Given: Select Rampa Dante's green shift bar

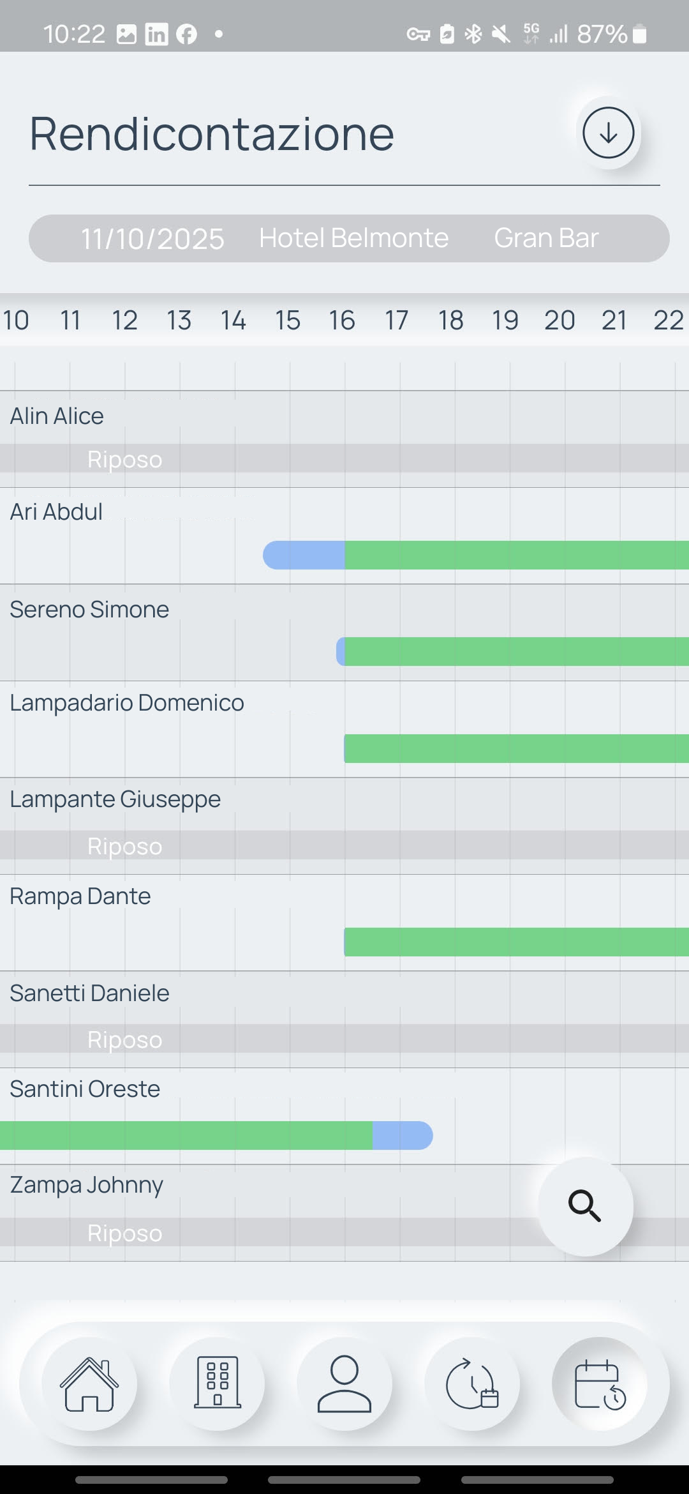Looking at the screenshot, I should pos(517,942).
